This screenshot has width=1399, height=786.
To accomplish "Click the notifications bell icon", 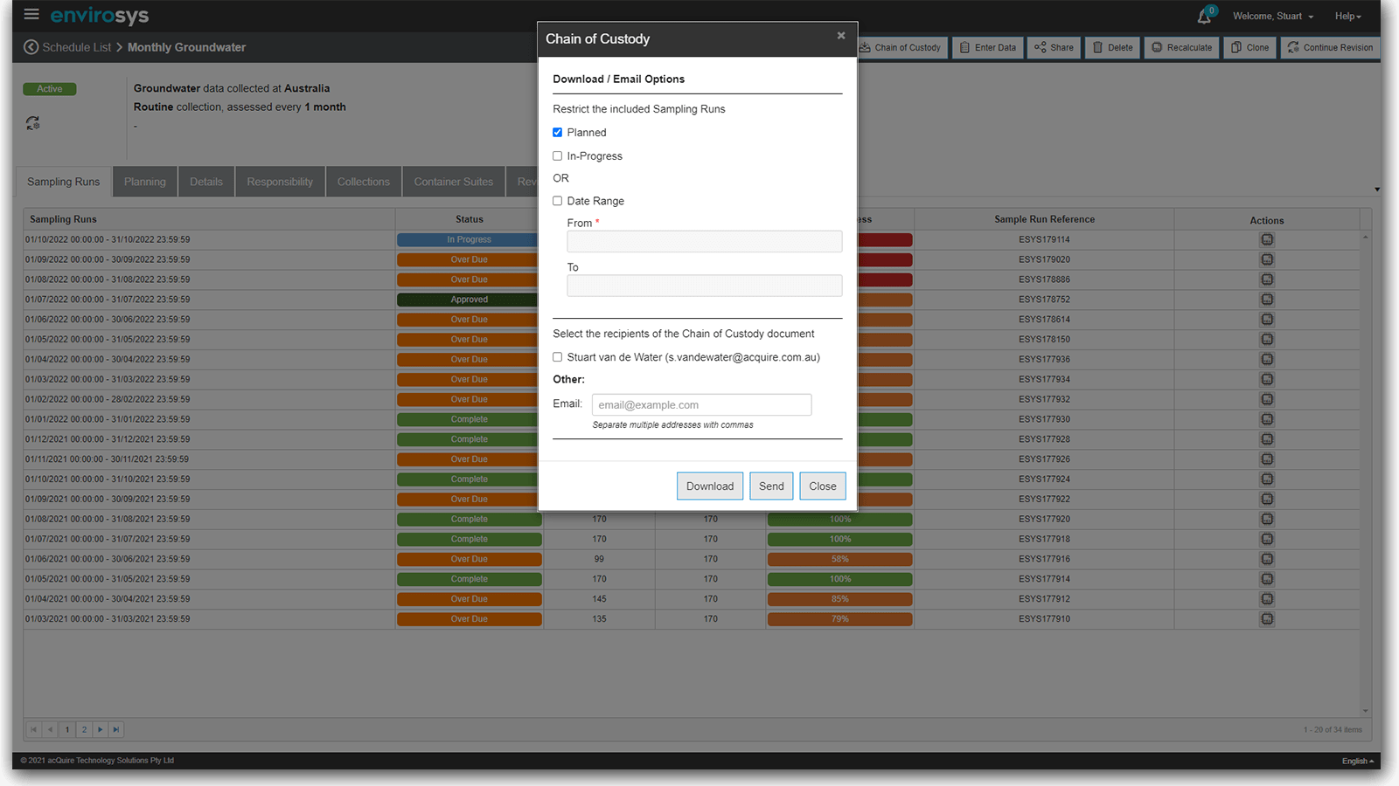I will [1204, 17].
